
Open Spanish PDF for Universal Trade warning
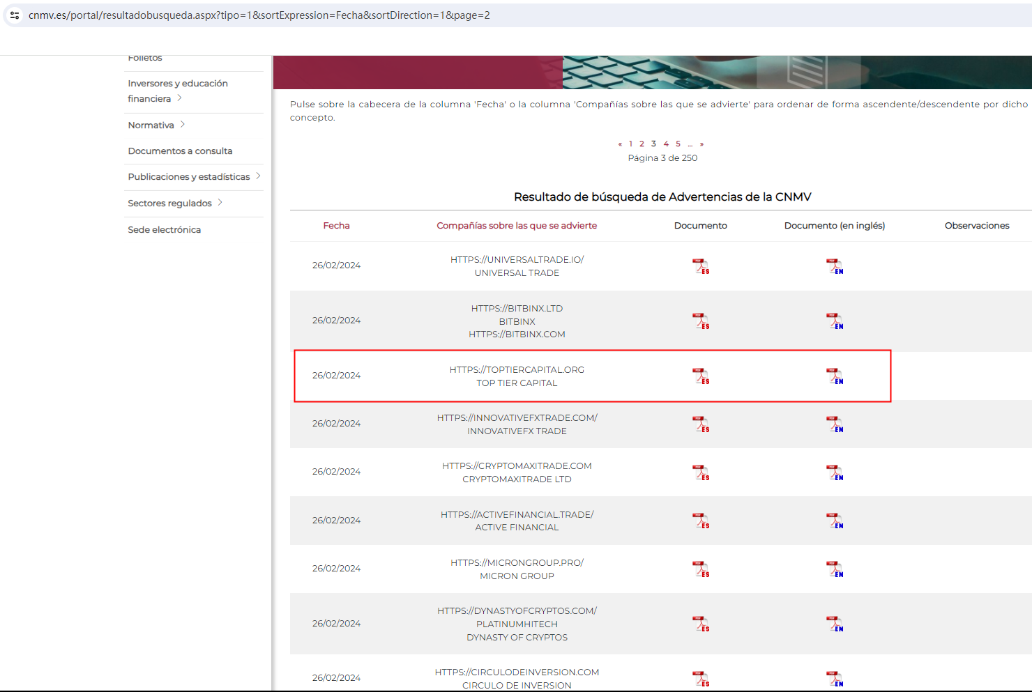pyautogui.click(x=700, y=266)
